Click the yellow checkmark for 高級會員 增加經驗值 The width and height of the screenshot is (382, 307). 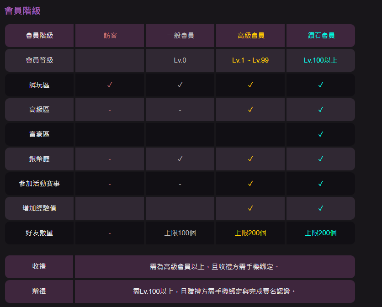(250, 208)
